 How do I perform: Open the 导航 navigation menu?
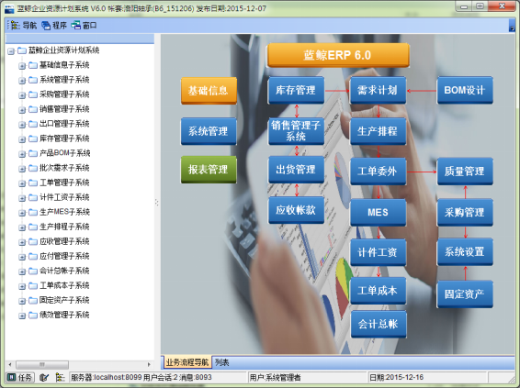pyautogui.click(x=24, y=25)
